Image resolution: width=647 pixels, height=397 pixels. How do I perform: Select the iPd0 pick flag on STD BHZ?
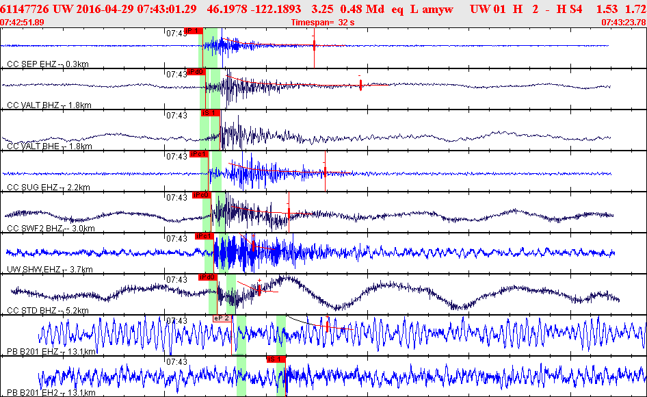207,277
